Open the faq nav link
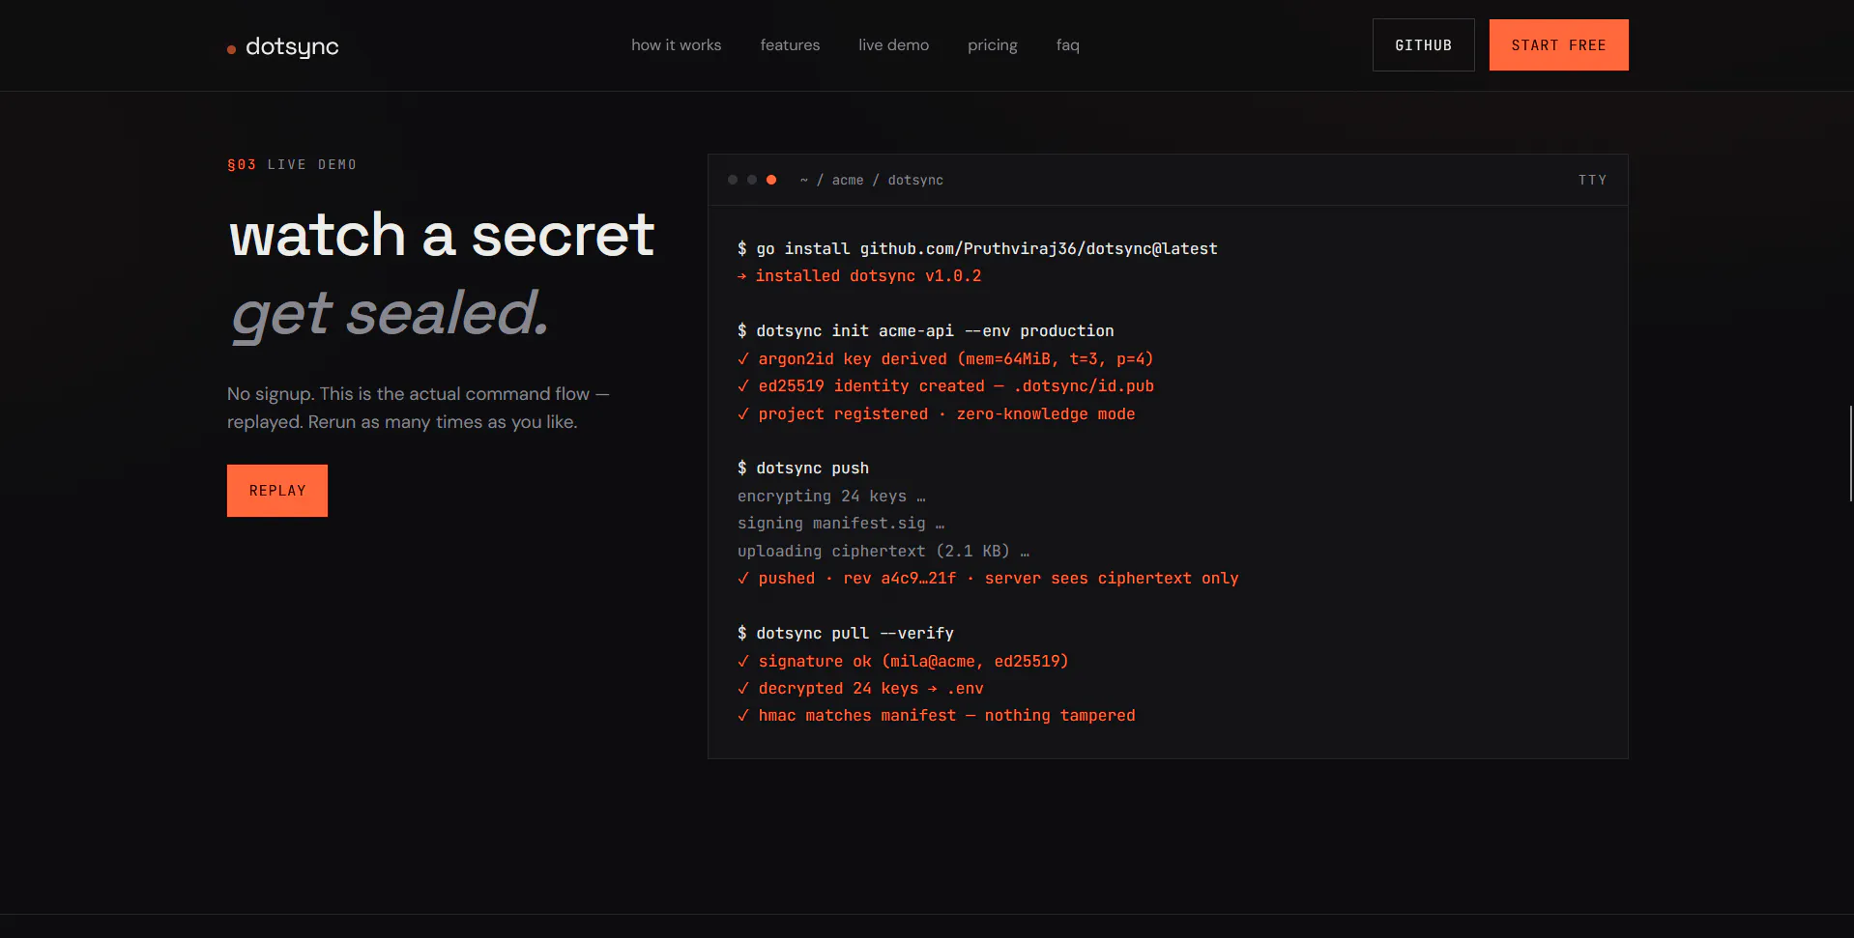The image size is (1854, 938). [1067, 45]
